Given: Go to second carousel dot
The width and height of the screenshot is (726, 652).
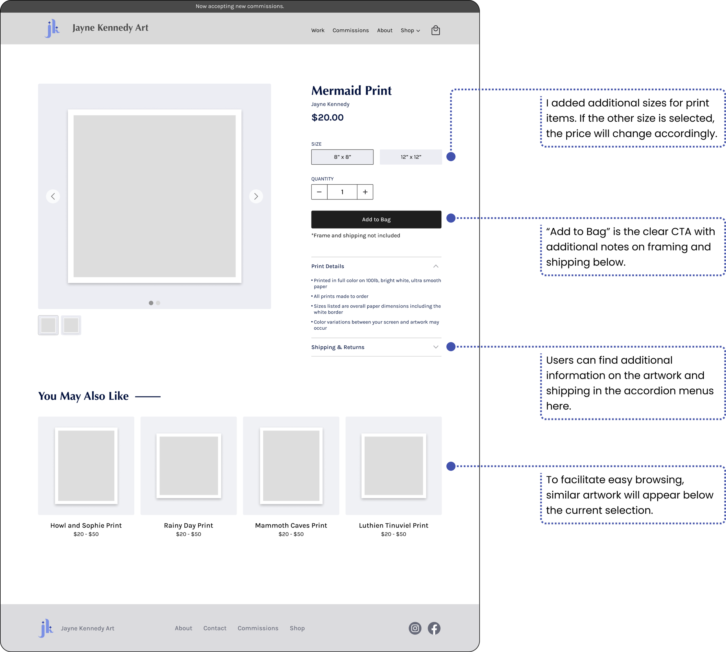Looking at the screenshot, I should tap(158, 303).
